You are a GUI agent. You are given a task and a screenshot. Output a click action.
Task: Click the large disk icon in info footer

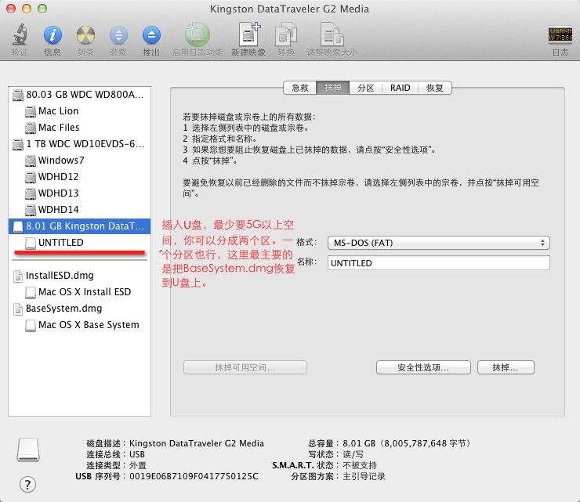point(28,450)
